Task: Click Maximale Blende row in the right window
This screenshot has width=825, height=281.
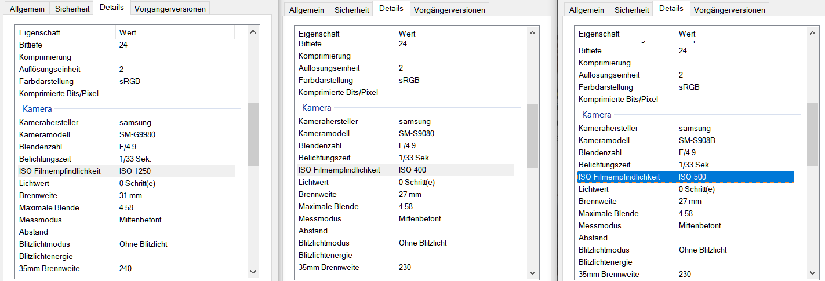Action: click(686, 213)
